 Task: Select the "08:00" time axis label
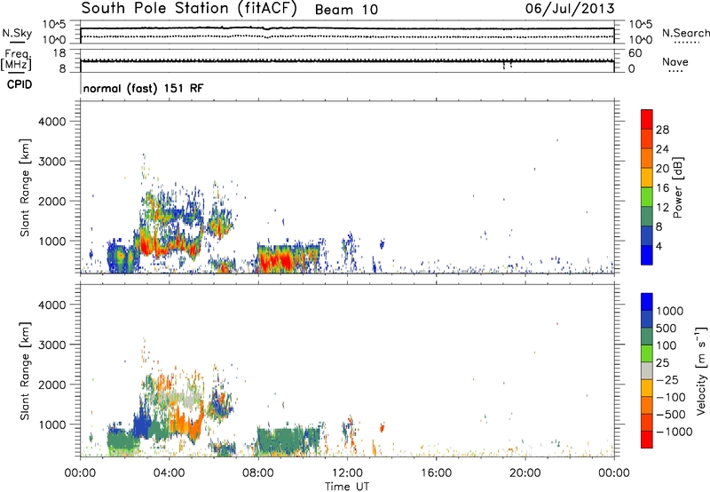click(258, 473)
